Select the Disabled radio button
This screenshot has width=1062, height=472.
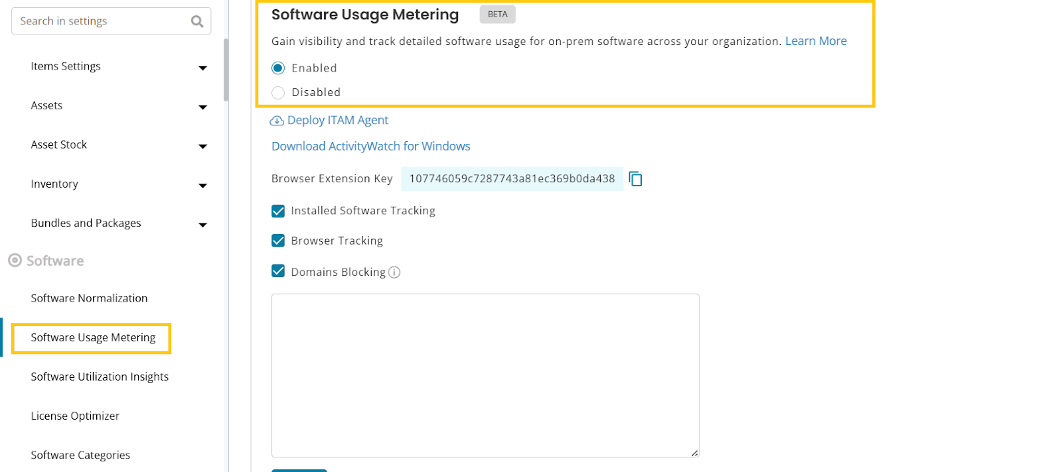pyautogui.click(x=278, y=93)
